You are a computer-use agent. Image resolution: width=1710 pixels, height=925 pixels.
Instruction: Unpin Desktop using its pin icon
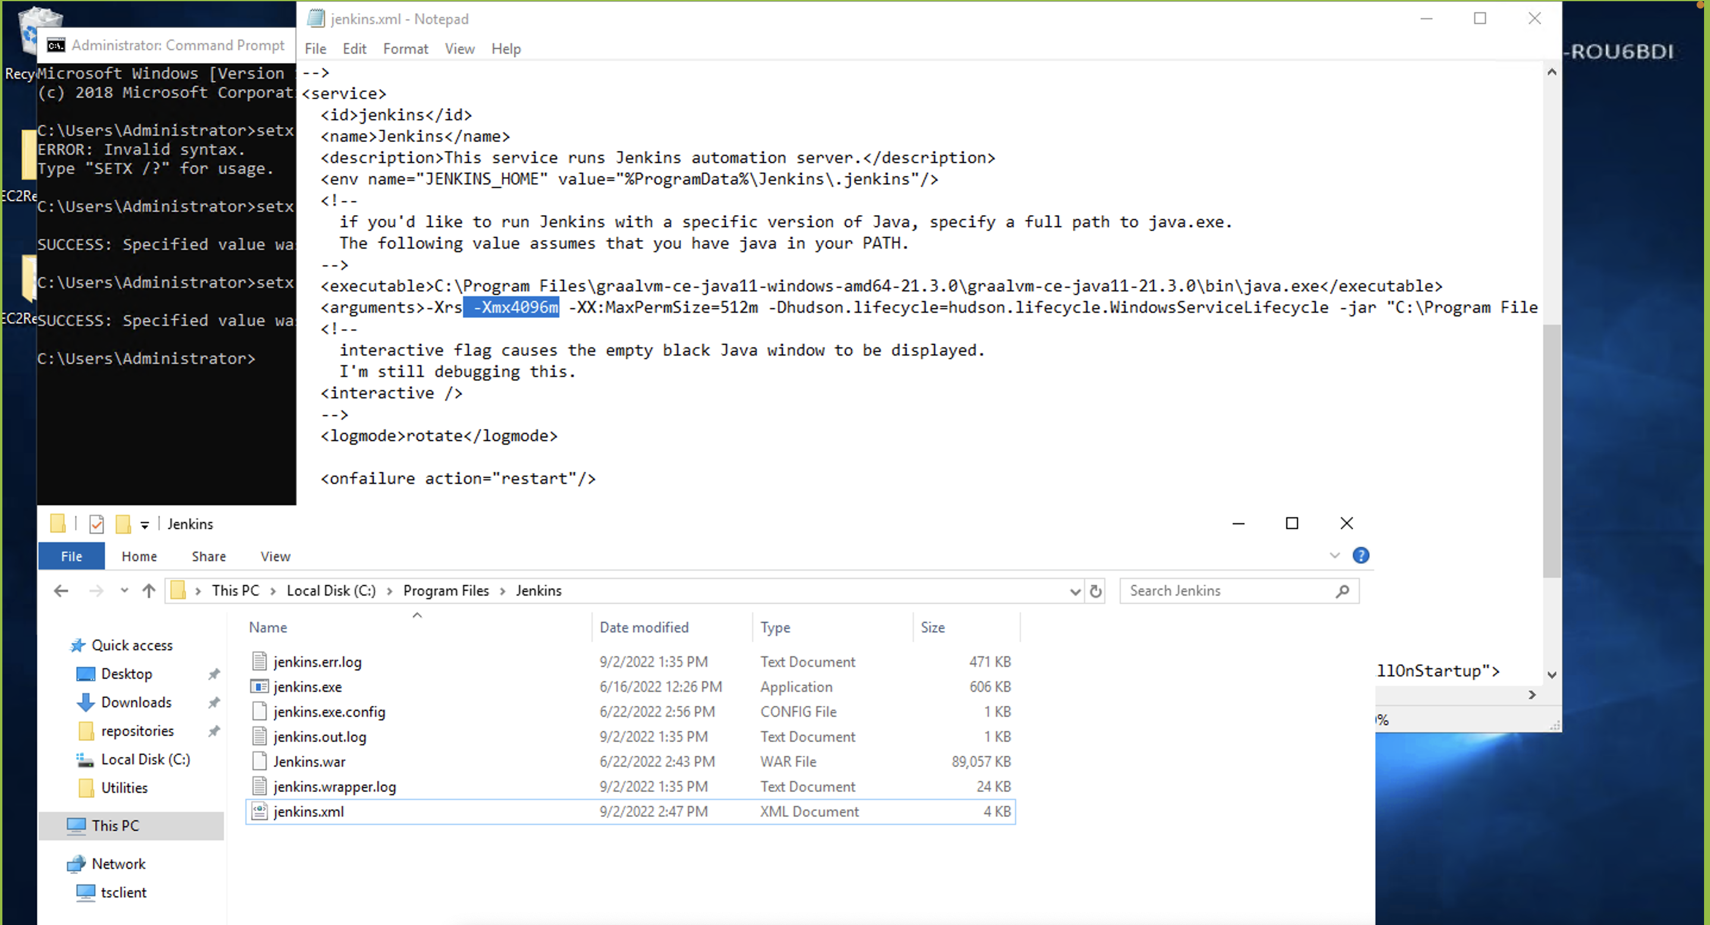214,674
